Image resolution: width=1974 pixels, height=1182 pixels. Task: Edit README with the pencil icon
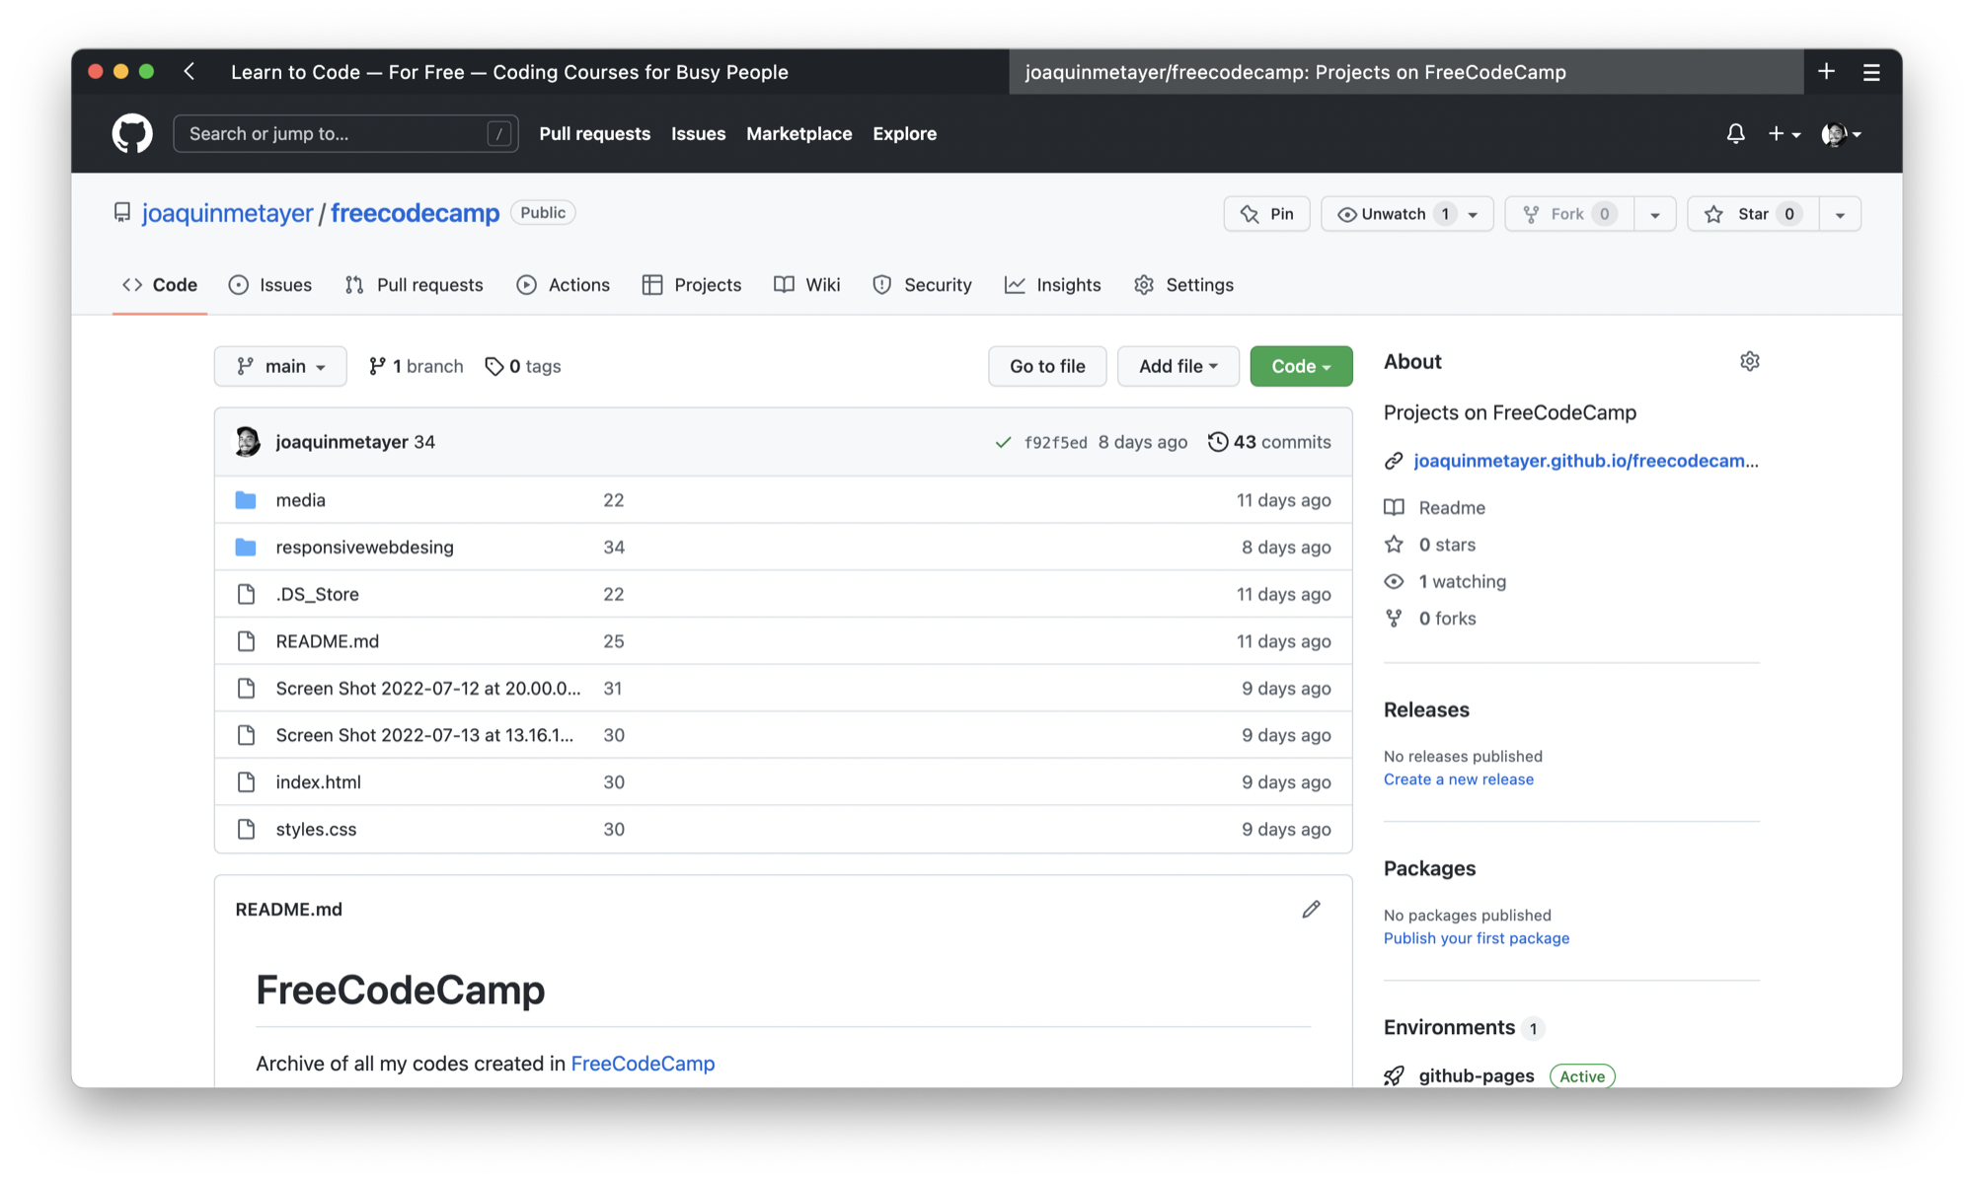click(x=1311, y=909)
